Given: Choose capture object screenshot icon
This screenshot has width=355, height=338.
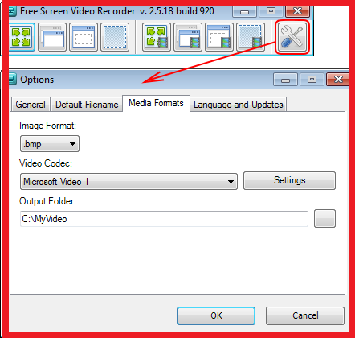Looking at the screenshot, I should (84, 37).
